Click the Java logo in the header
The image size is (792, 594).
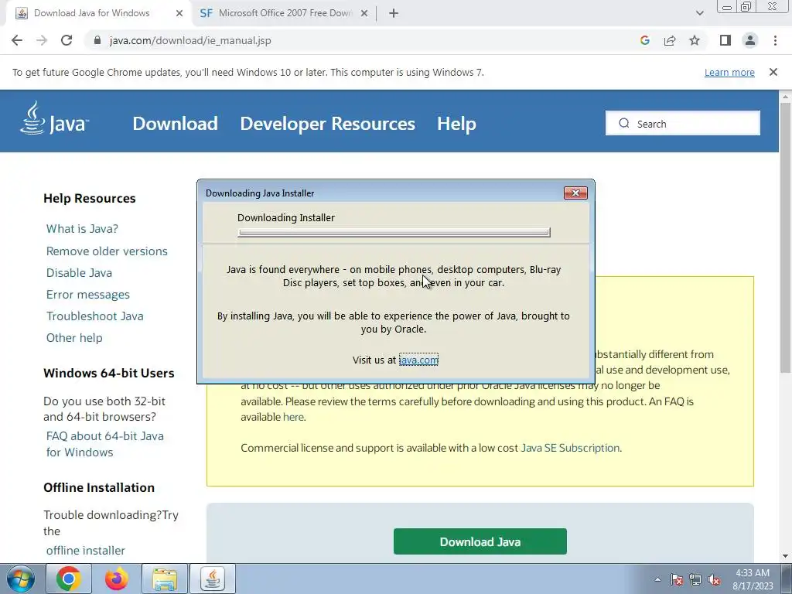pyautogui.click(x=54, y=118)
